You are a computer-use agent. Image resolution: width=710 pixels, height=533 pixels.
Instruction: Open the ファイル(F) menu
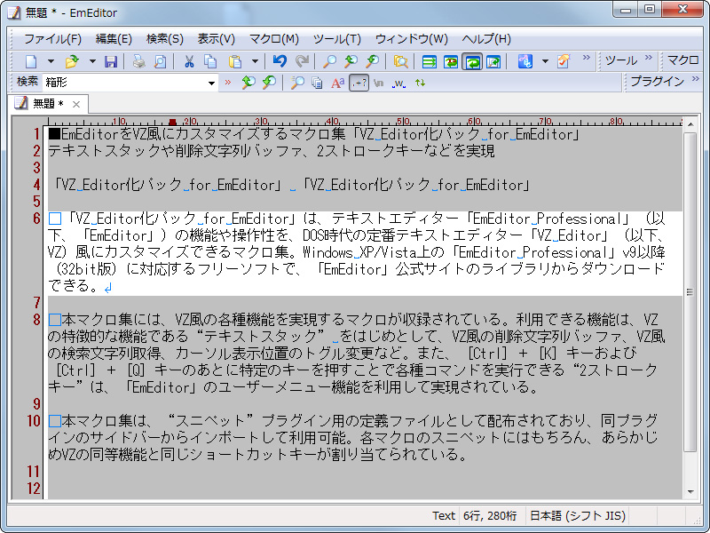[x=52, y=39]
